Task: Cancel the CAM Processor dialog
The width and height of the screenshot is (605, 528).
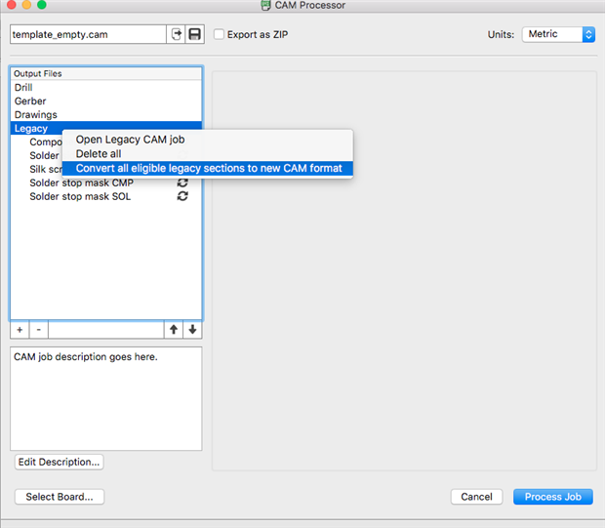Action: pos(476,497)
